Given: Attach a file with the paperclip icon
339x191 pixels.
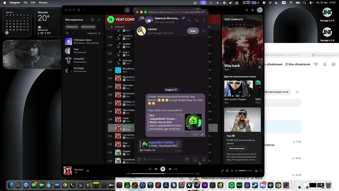Looking at the screenshot, I should click(x=139, y=159).
